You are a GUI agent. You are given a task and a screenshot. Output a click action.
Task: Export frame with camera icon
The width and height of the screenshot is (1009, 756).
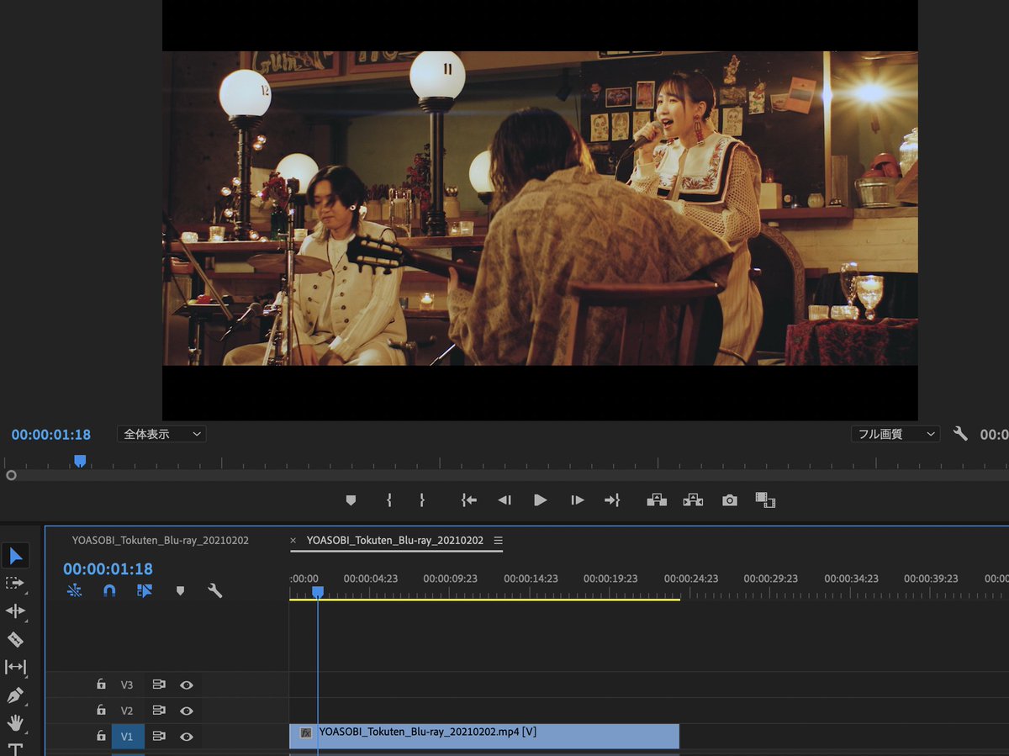point(730,500)
